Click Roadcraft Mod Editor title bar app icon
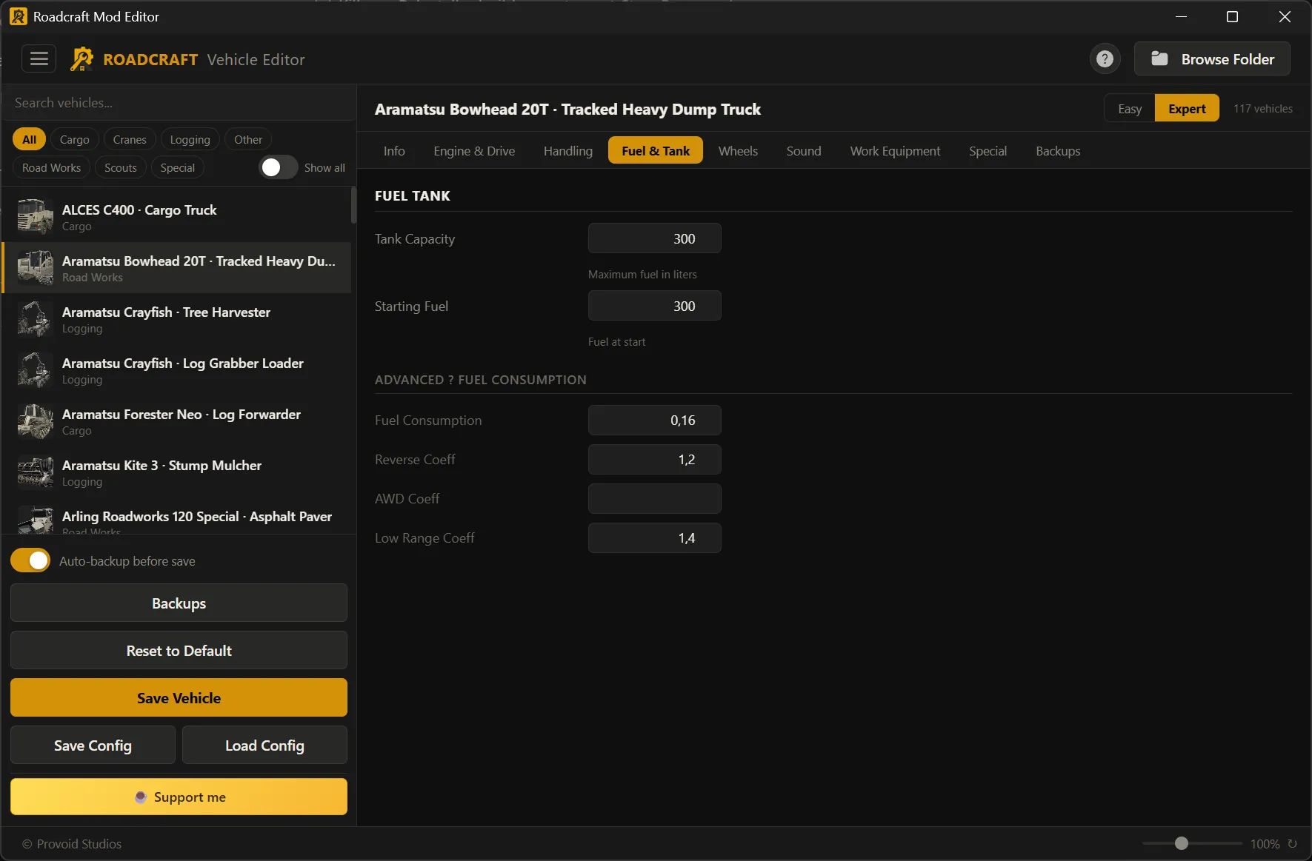 click(x=18, y=16)
